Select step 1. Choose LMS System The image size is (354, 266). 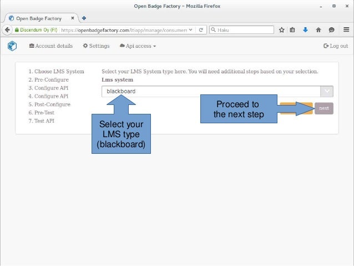click(56, 72)
